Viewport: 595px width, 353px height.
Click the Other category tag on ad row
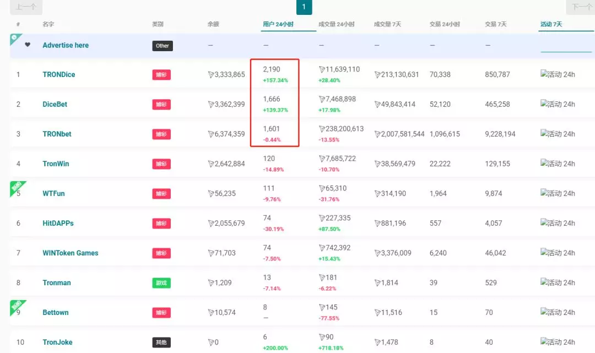tap(163, 46)
